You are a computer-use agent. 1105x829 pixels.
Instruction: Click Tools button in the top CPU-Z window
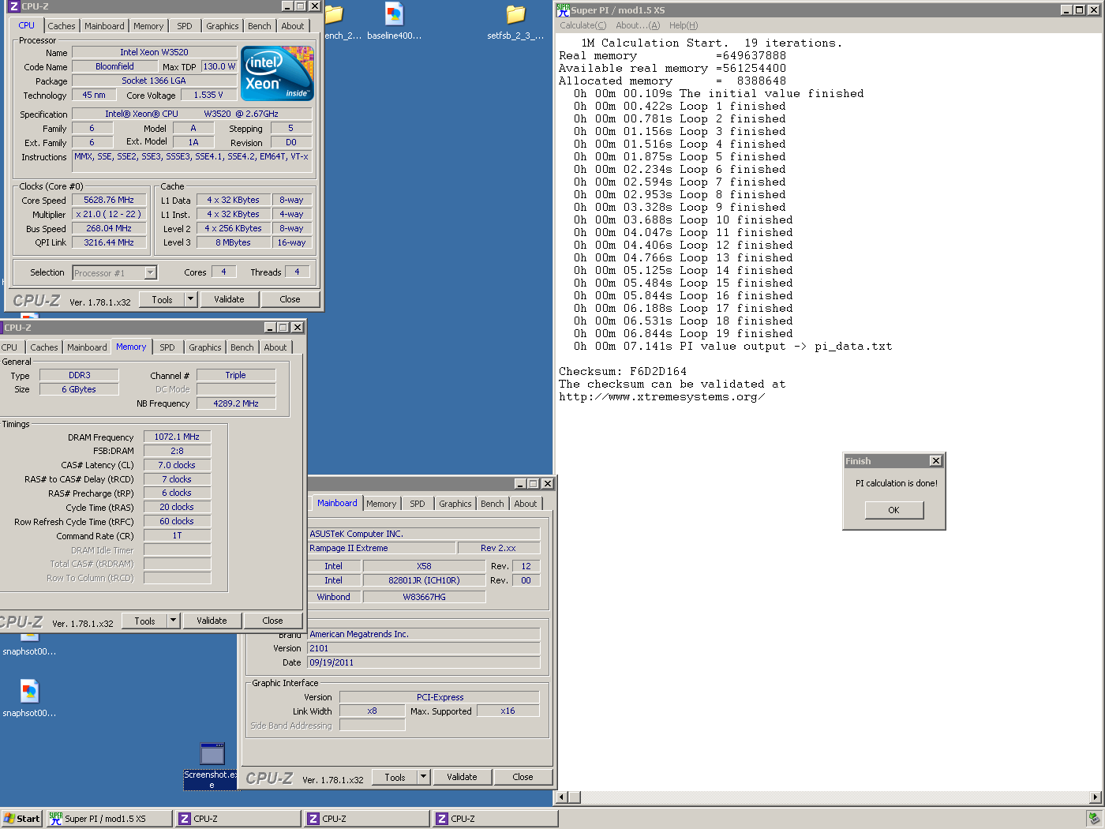(x=162, y=299)
